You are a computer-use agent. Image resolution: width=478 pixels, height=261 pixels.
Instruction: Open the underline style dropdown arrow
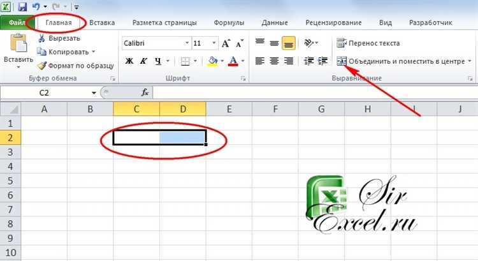coord(168,61)
